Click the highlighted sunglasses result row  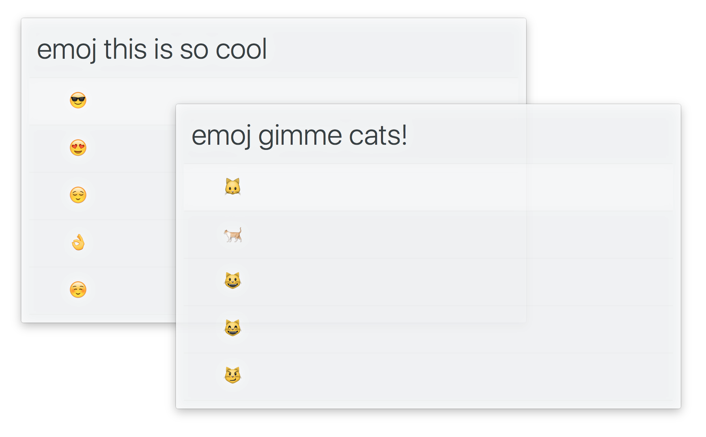[118, 100]
